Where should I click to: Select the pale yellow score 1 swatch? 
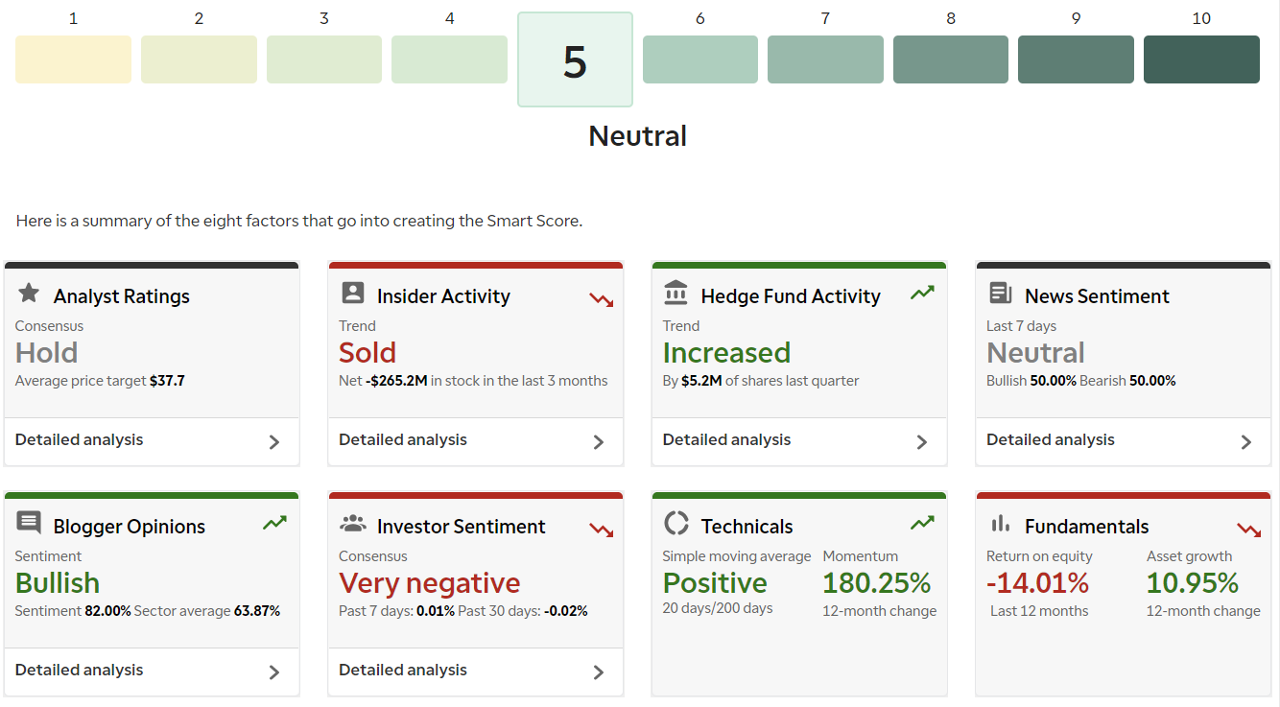pyautogui.click(x=73, y=59)
